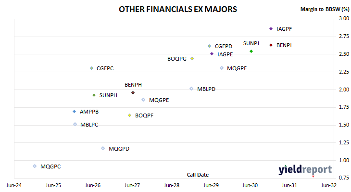Click the MQGPC data point marker
This screenshot has height=192, width=351.
pyautogui.click(x=35, y=166)
